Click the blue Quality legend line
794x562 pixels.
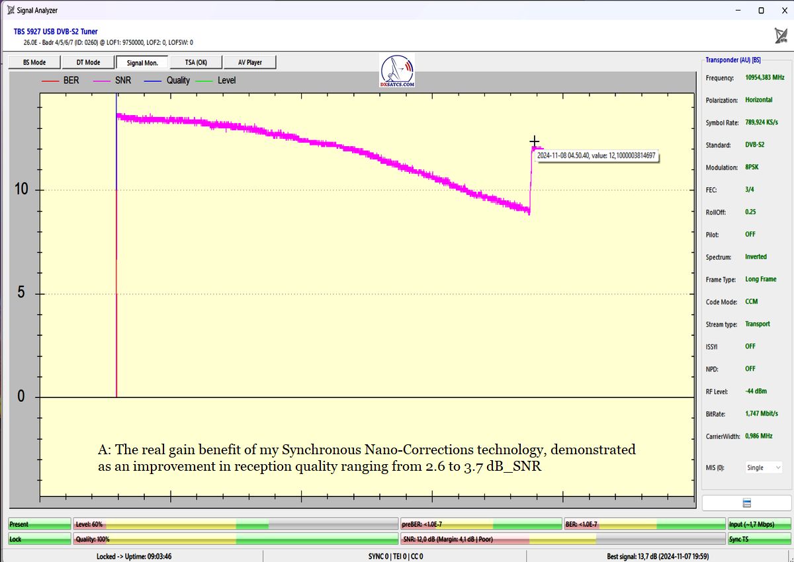[153, 81]
